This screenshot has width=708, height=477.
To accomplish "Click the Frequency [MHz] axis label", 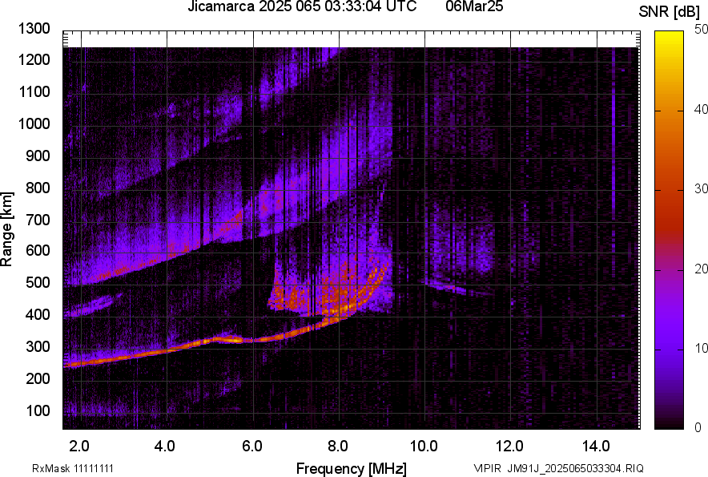I will [351, 468].
